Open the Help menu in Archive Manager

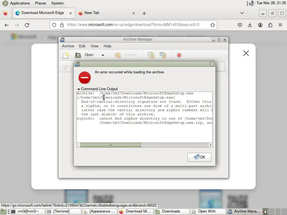tap(107, 46)
